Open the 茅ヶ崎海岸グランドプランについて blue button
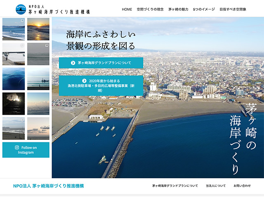The width and height of the screenshot is (264, 198). [x=101, y=63]
